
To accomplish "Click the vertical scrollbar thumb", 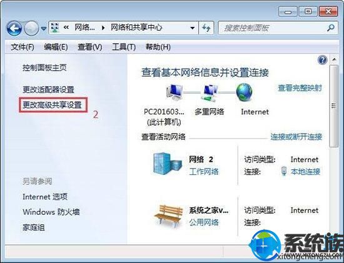I will click(334, 106).
